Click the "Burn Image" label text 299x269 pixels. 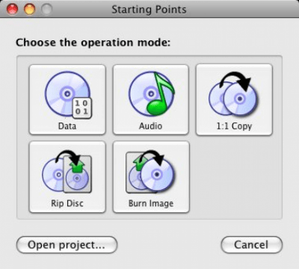coord(151,203)
